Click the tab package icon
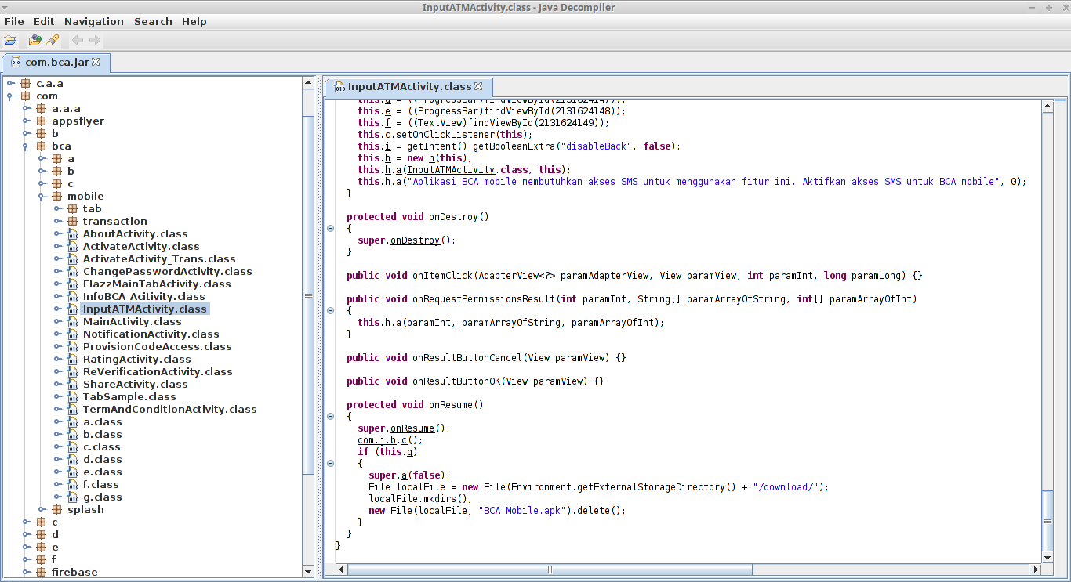 73,209
